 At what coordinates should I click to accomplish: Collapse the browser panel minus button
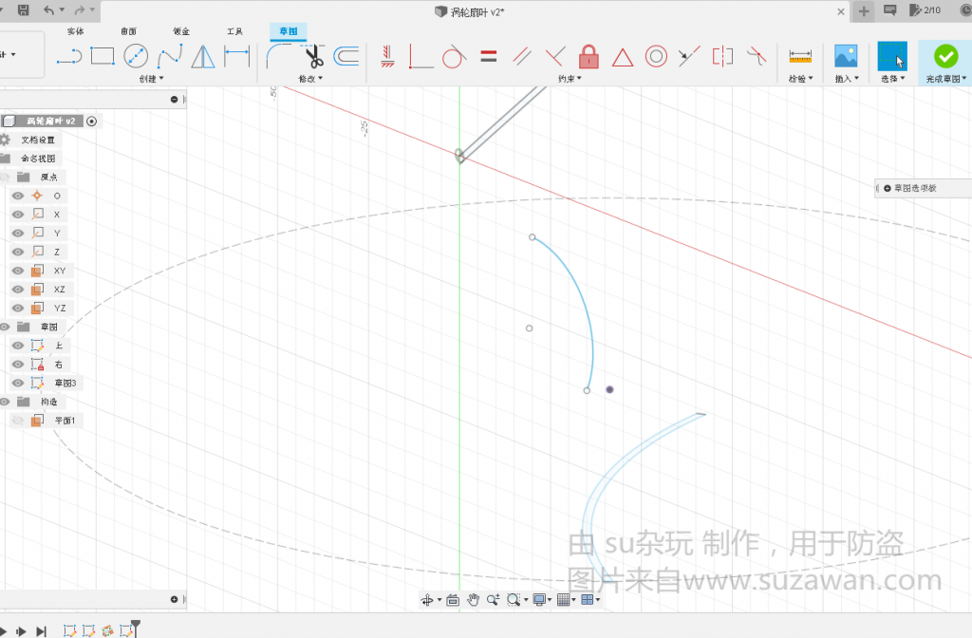[175, 99]
